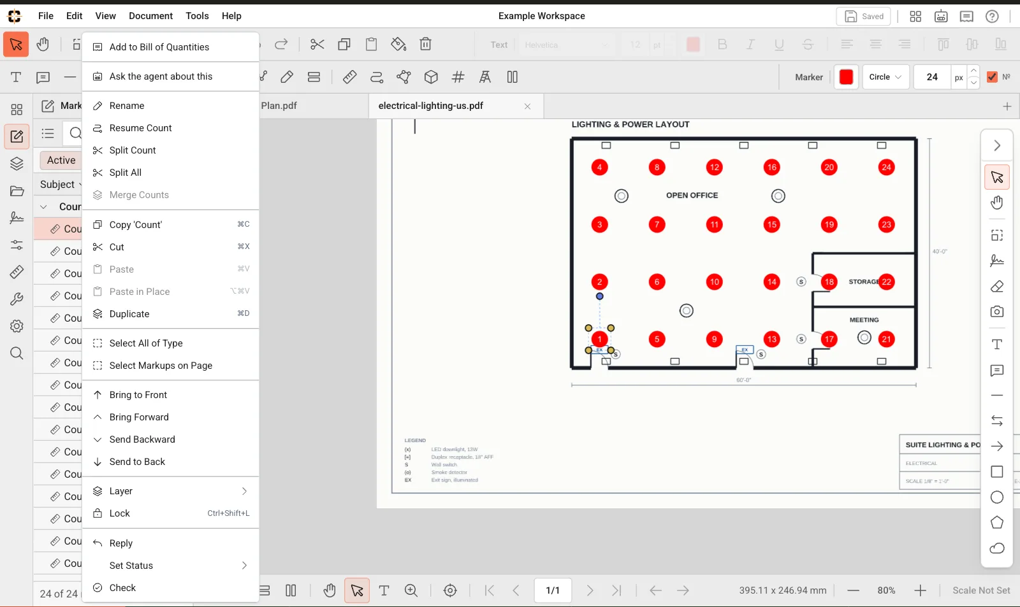
Task: Open the Circle marker shape dropdown
Action: coord(885,77)
